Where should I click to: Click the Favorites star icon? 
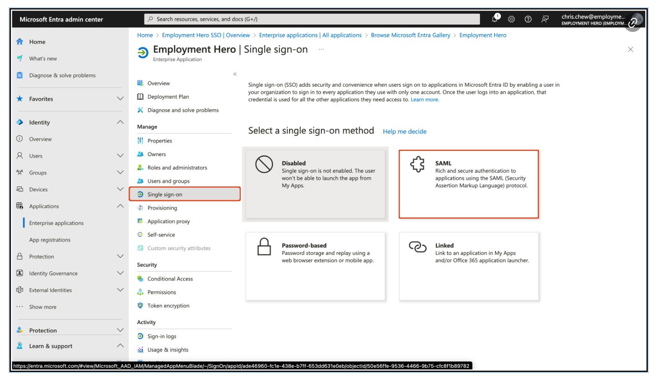(20, 98)
